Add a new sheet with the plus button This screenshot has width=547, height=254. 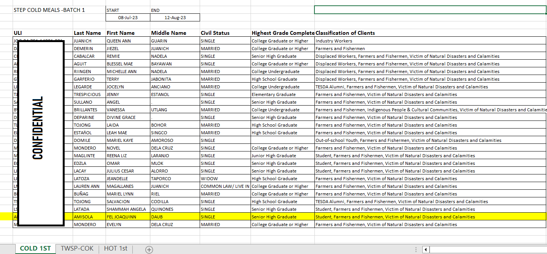(x=149, y=249)
